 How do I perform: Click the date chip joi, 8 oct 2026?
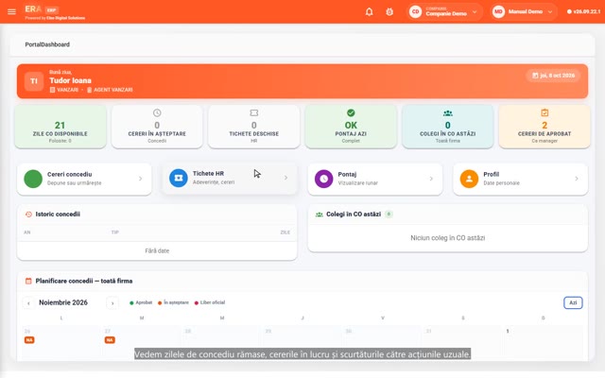coord(553,76)
